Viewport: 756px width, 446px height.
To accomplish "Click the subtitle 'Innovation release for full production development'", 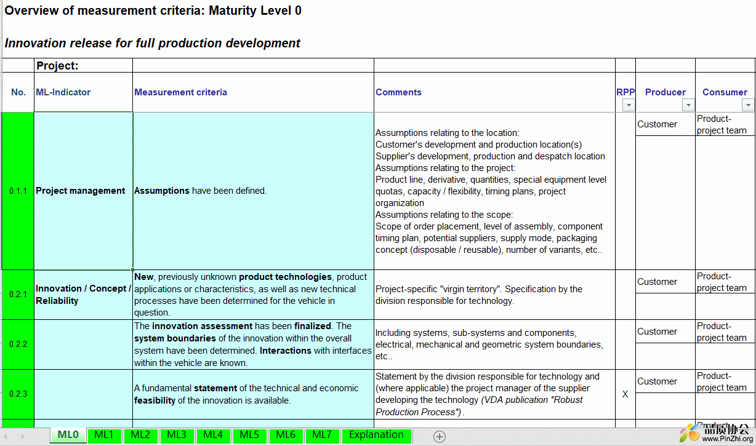I will pyautogui.click(x=152, y=43).
